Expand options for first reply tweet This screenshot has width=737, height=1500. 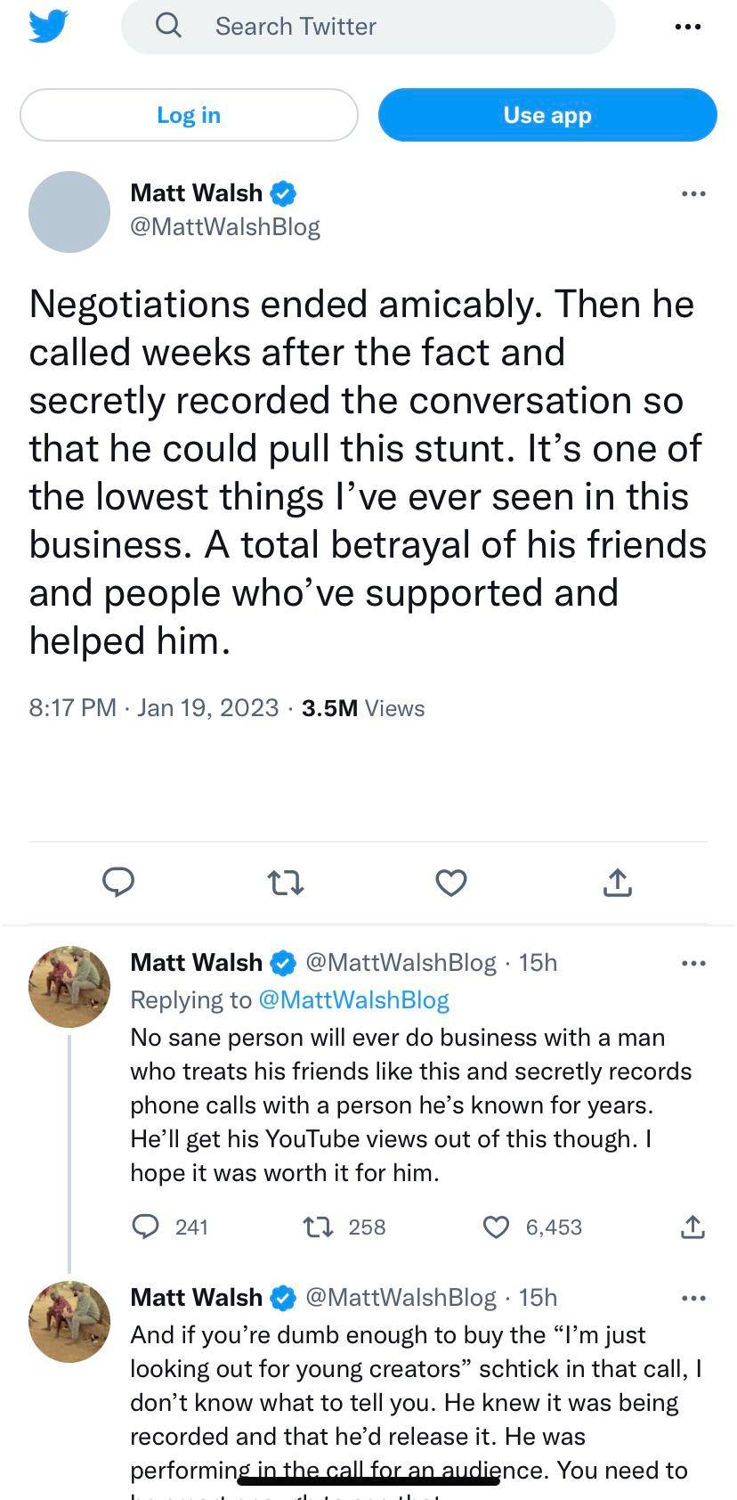pos(692,963)
